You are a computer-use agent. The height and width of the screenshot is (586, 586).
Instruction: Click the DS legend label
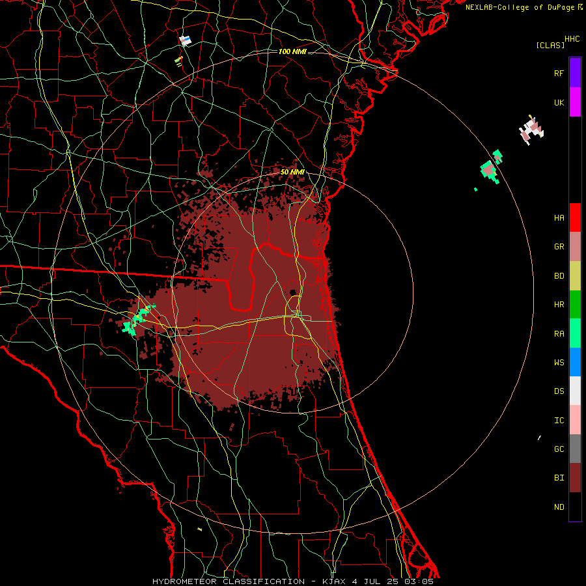click(559, 391)
